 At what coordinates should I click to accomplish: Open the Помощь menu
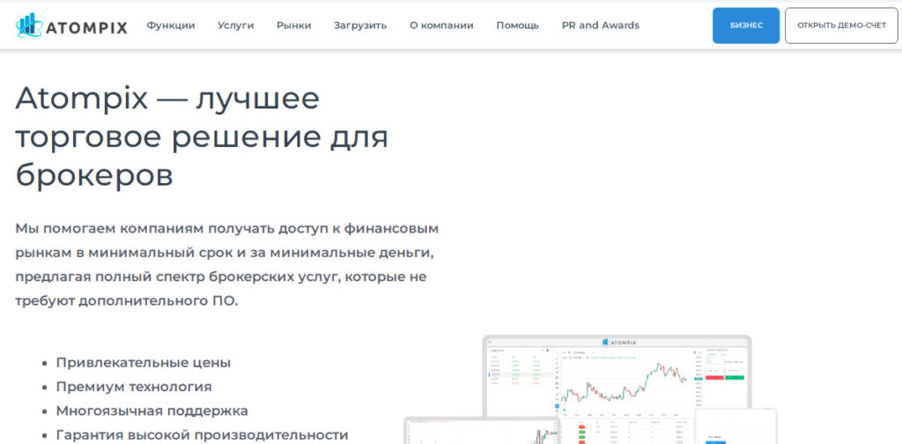(518, 26)
